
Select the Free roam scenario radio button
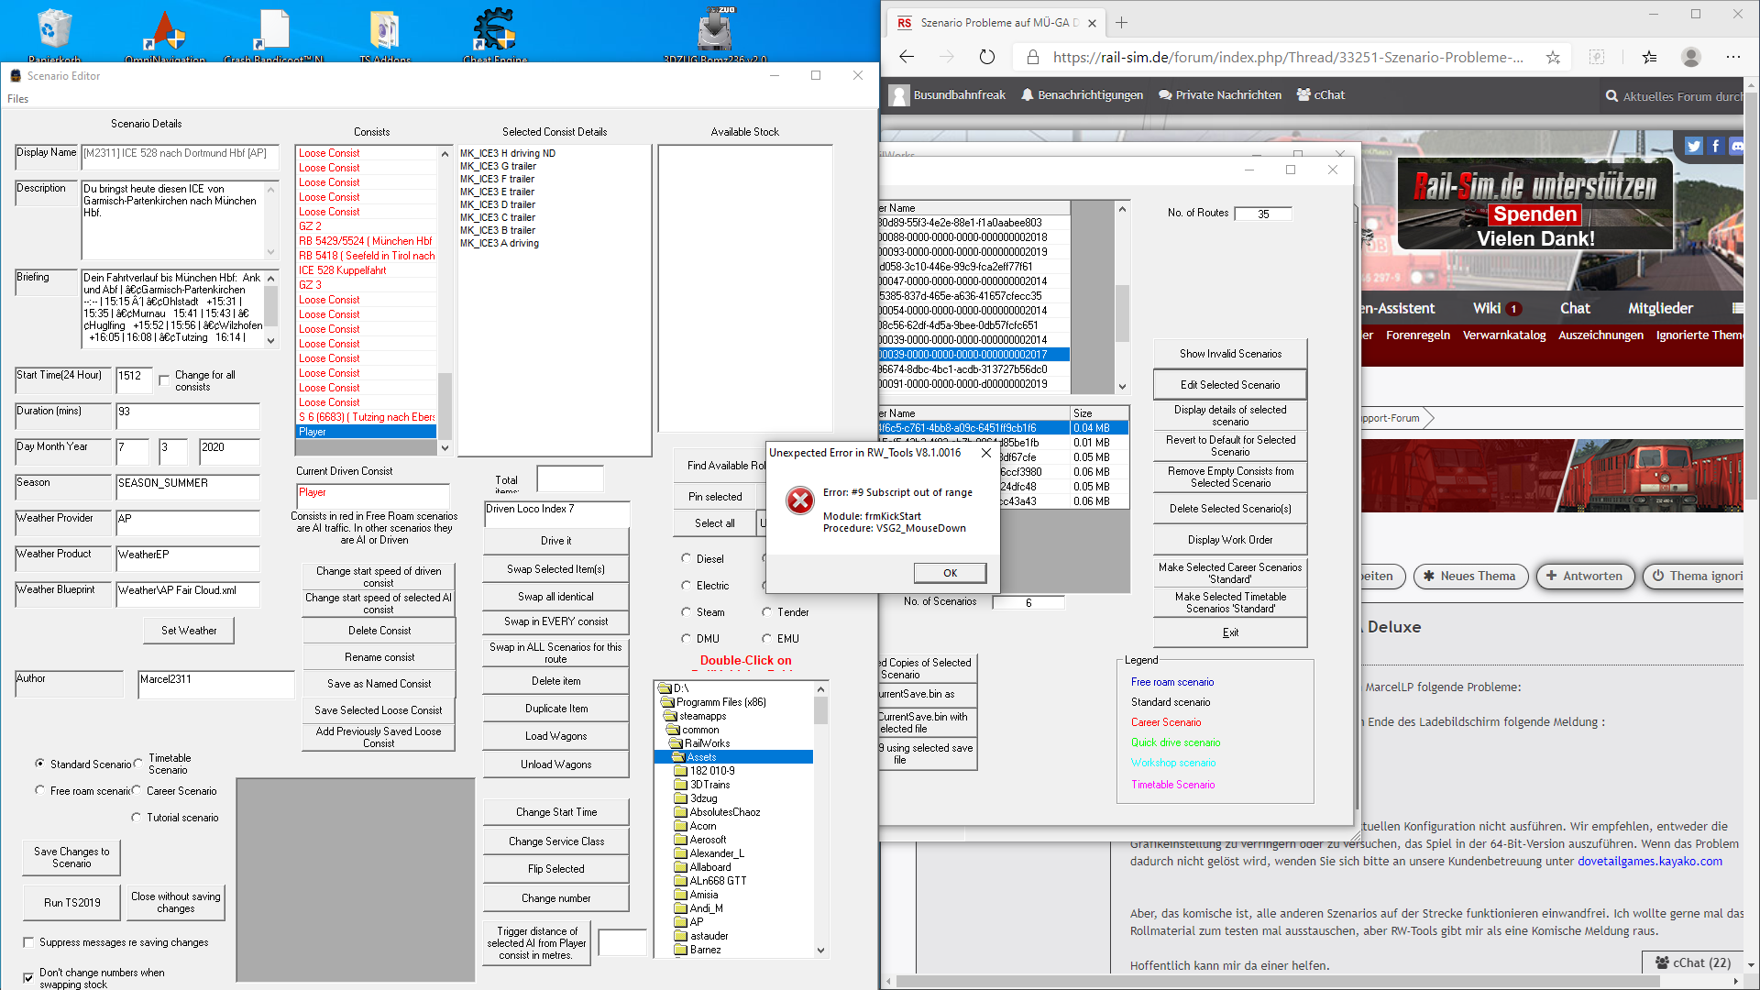(40, 790)
